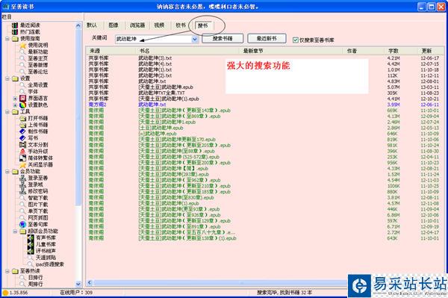Click the 简体转繁体 conversion icon

pos(23,158)
